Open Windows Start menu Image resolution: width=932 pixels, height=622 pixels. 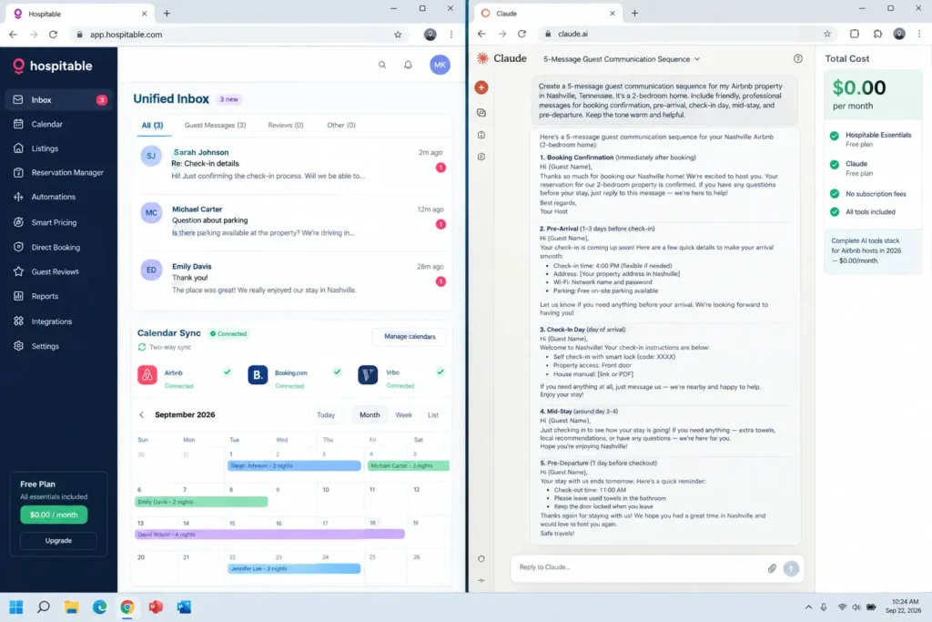16,607
